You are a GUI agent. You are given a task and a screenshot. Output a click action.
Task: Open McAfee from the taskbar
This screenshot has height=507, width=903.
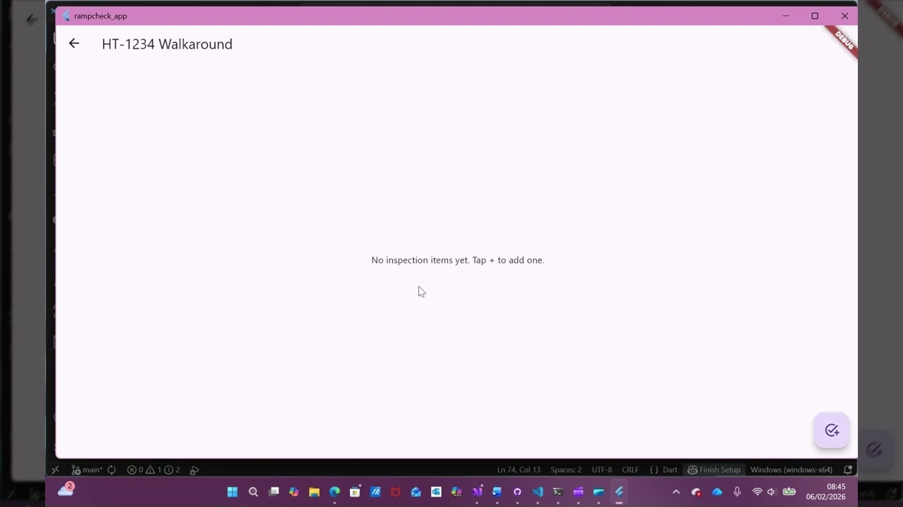tap(396, 492)
